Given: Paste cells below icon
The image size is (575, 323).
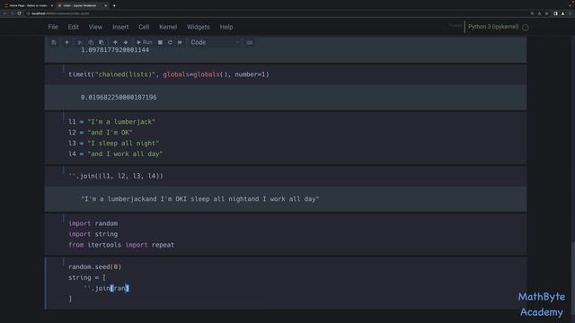Looking at the screenshot, I should [102, 42].
